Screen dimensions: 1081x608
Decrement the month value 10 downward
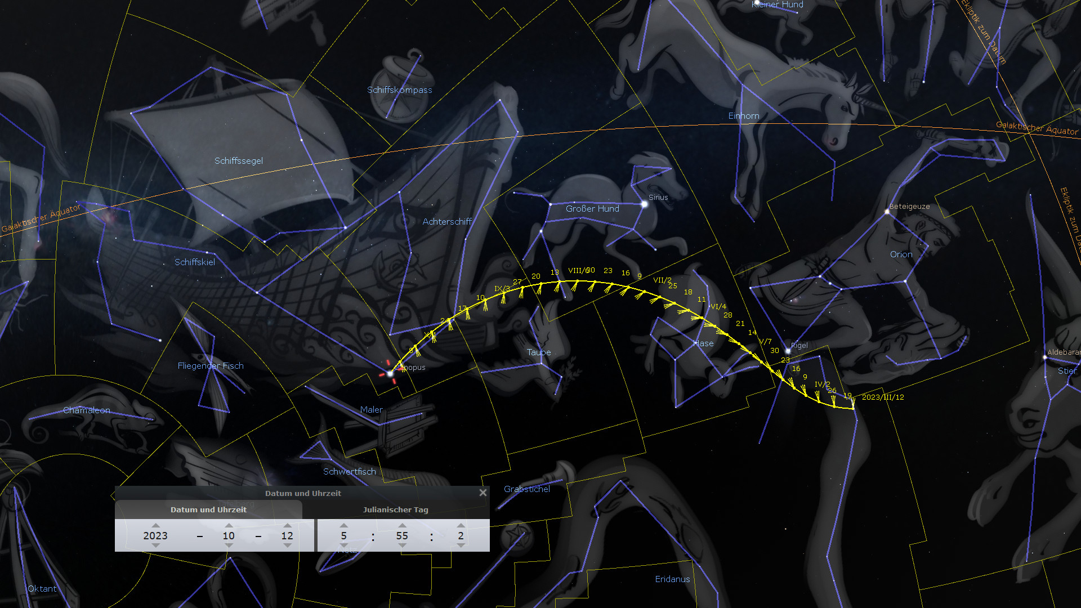229,546
